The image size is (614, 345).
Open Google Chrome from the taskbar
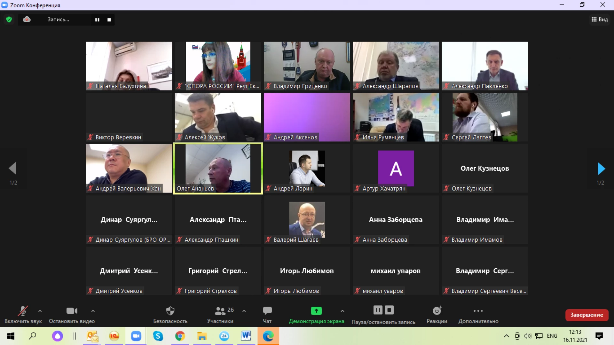coord(180,336)
